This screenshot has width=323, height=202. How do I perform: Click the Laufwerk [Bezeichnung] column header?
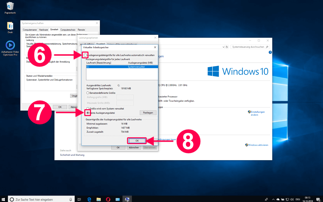[x=99, y=63]
